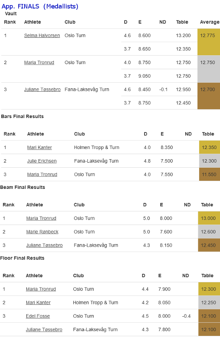This screenshot has width=220, height=346.
Task: Click Bars Final Results heading
Action: (22, 116)
